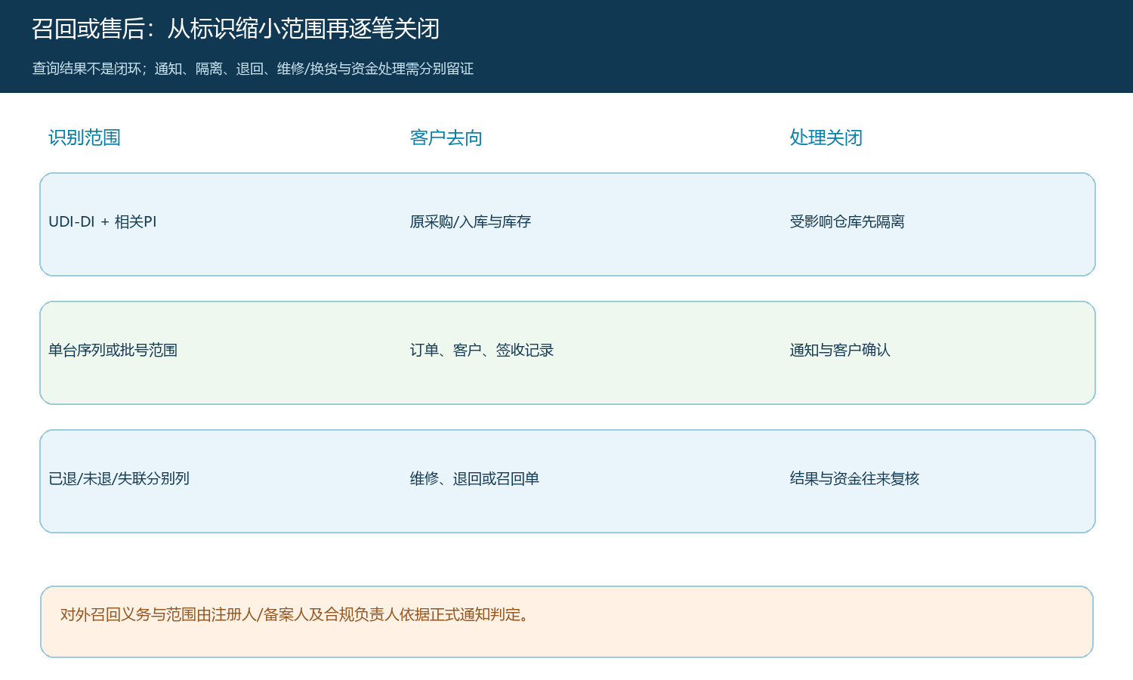1133x680 pixels.
Task: Click the text 单台序列或批号范围
Action: pyautogui.click(x=113, y=350)
